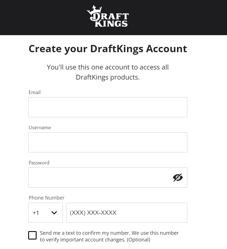227x249 pixels.
Task: Click the '(Optional)' text near the checkbox
Action: click(x=138, y=240)
